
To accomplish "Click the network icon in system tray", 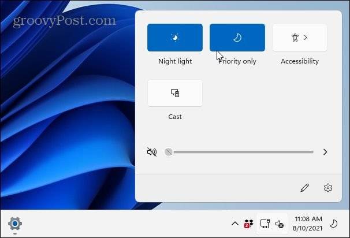I will tap(265, 224).
